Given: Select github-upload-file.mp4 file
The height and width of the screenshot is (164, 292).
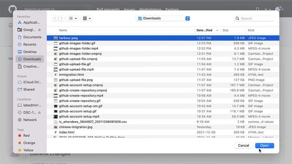Looking at the screenshot, I should pos(163,69).
